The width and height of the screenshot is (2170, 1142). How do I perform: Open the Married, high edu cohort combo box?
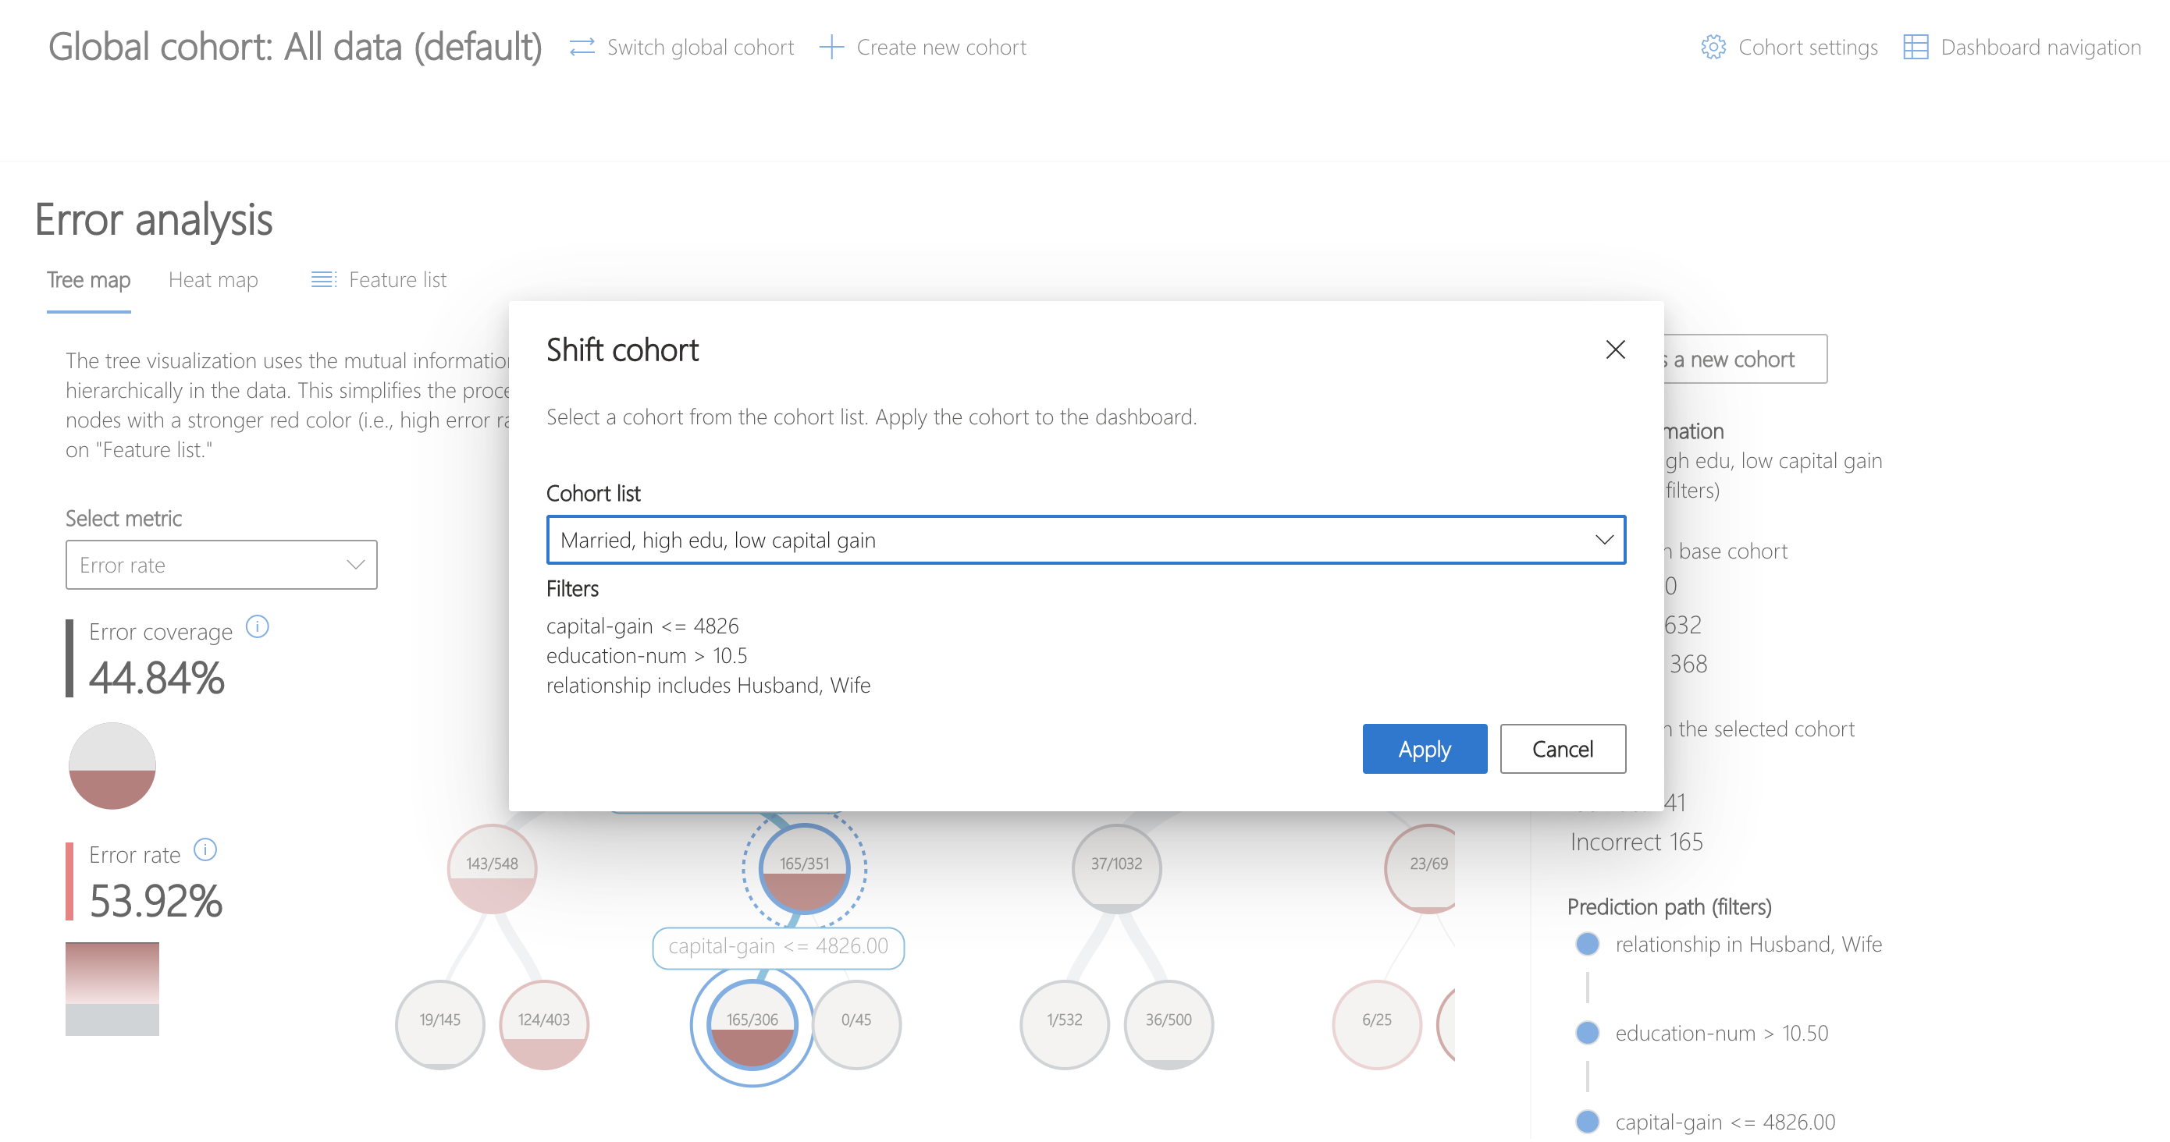(1086, 540)
